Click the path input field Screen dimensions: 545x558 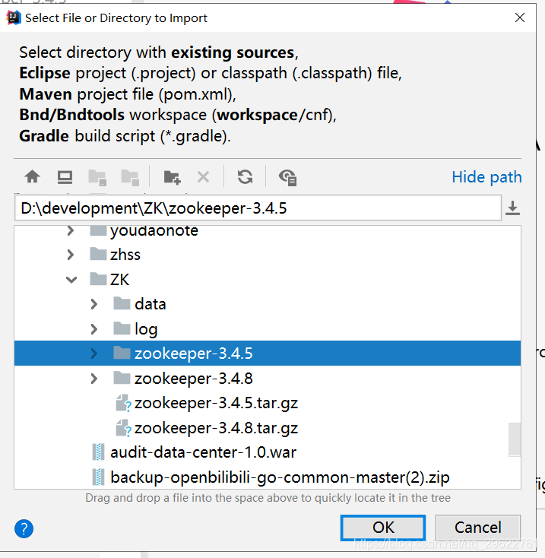point(258,208)
